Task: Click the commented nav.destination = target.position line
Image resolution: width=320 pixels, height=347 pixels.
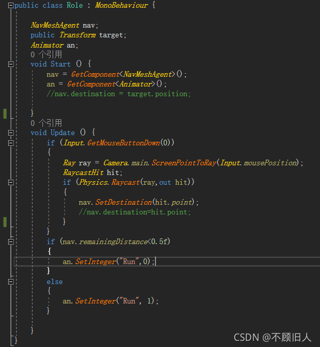Action: (x=119, y=94)
